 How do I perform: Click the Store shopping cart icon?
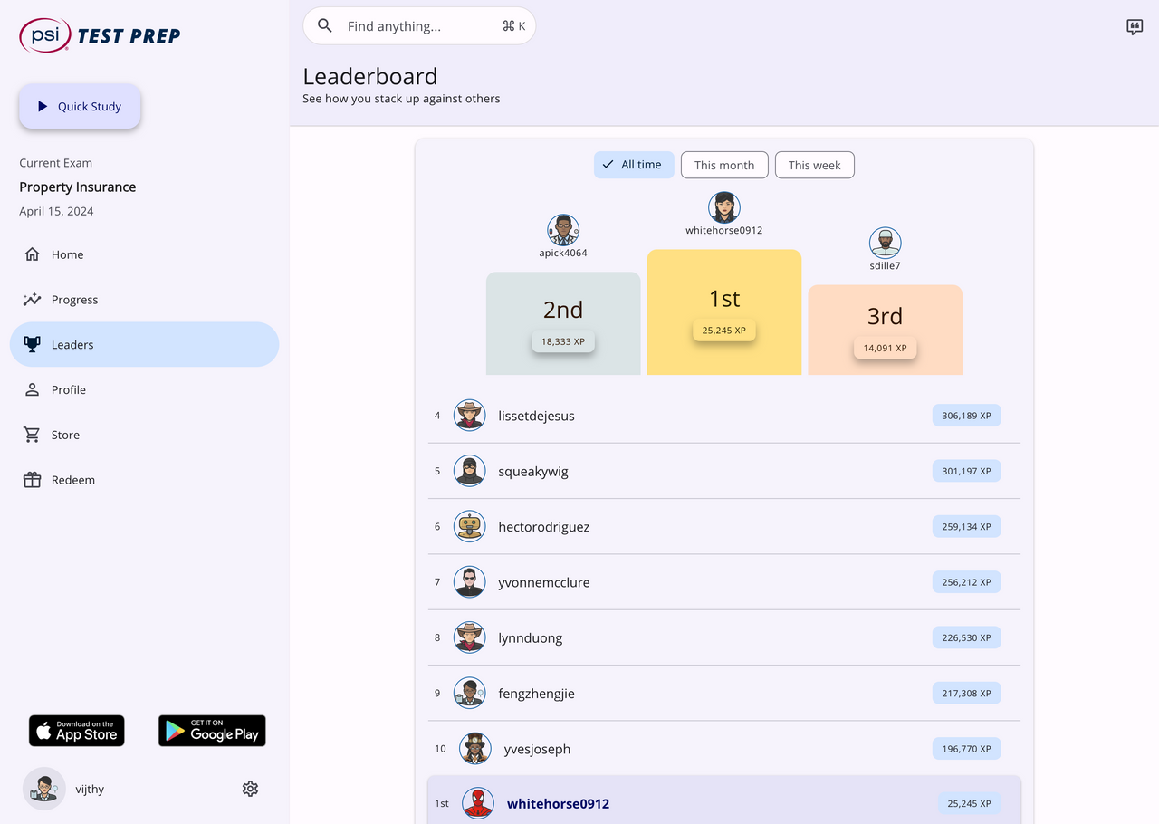click(33, 435)
